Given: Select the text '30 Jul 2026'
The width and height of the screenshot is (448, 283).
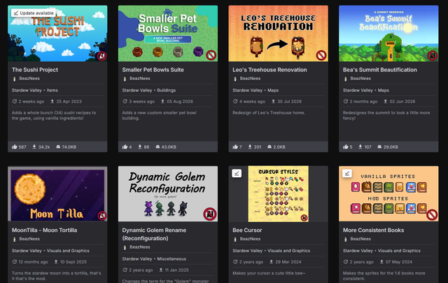Looking at the screenshot, I should [x=289, y=102].
